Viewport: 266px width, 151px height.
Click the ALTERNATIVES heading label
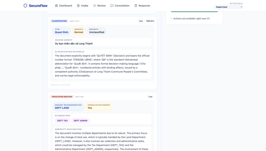click(62, 116)
